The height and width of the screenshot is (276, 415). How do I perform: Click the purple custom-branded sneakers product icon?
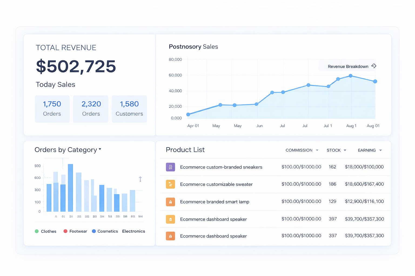(170, 167)
